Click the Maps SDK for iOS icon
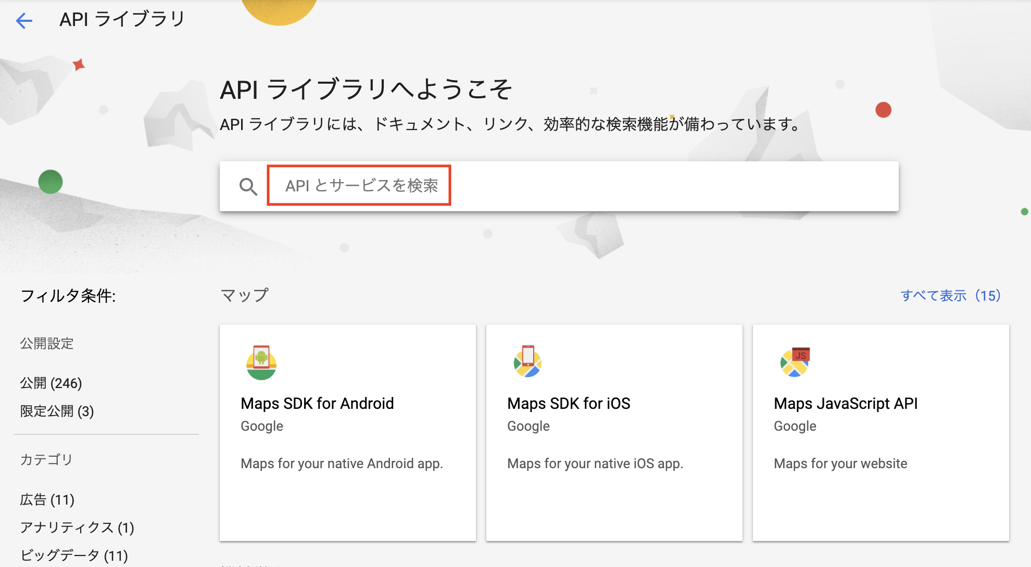Image resolution: width=1031 pixels, height=567 pixels. pyautogui.click(x=527, y=362)
